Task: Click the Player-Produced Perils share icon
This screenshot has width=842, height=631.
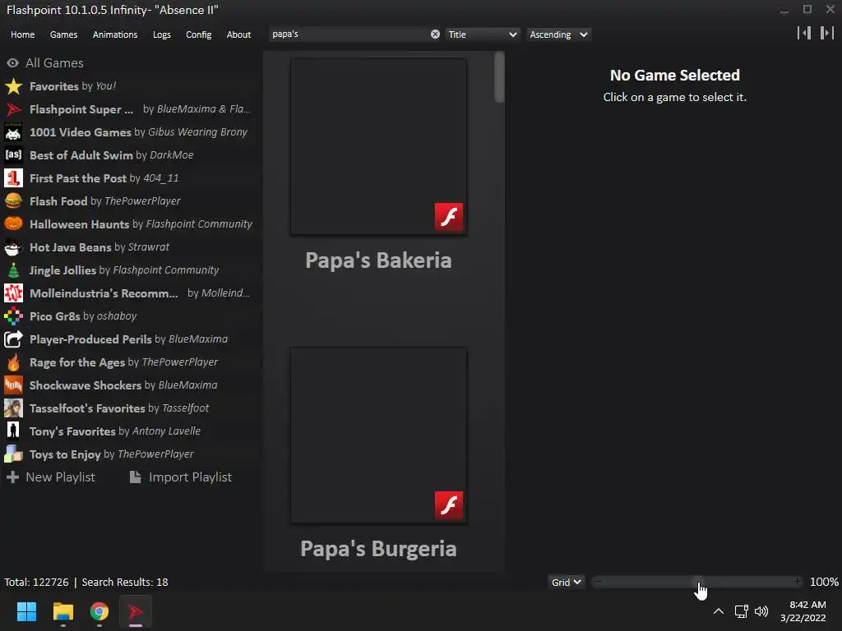Action: (x=13, y=339)
